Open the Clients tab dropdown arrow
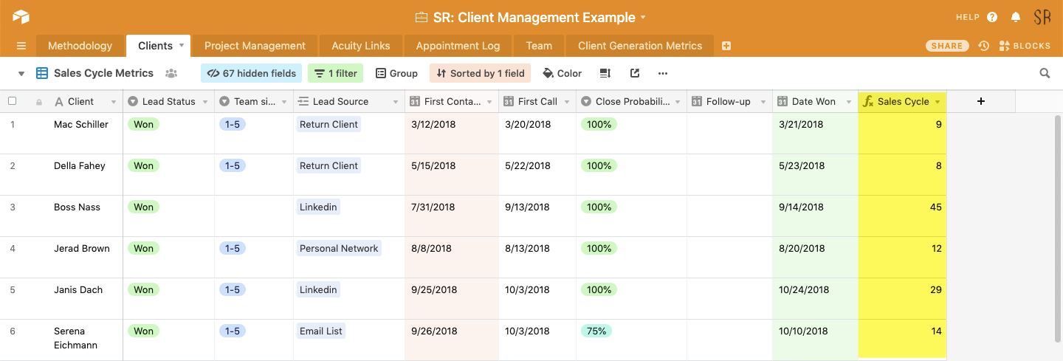Image resolution: width=1063 pixels, height=361 pixels. 182,46
